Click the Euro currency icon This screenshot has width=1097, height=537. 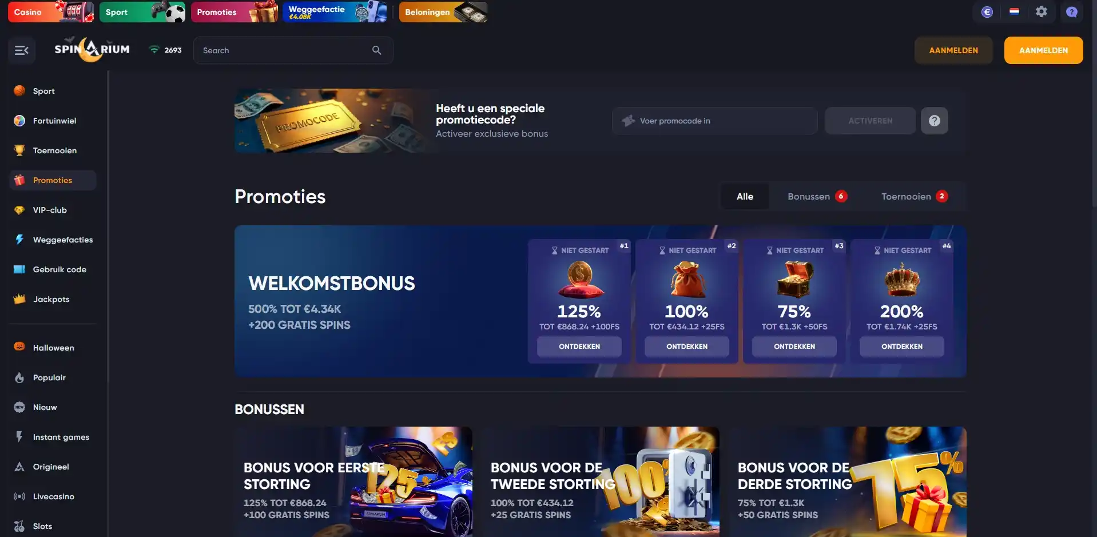[987, 12]
